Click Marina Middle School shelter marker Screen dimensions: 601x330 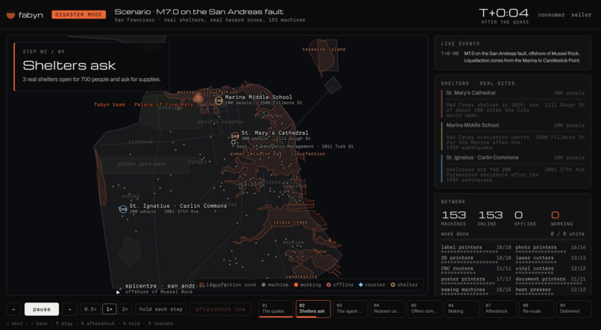(x=218, y=101)
